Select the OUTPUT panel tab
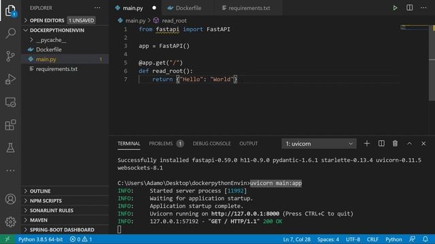This screenshot has width=435, height=244. pos(249,144)
